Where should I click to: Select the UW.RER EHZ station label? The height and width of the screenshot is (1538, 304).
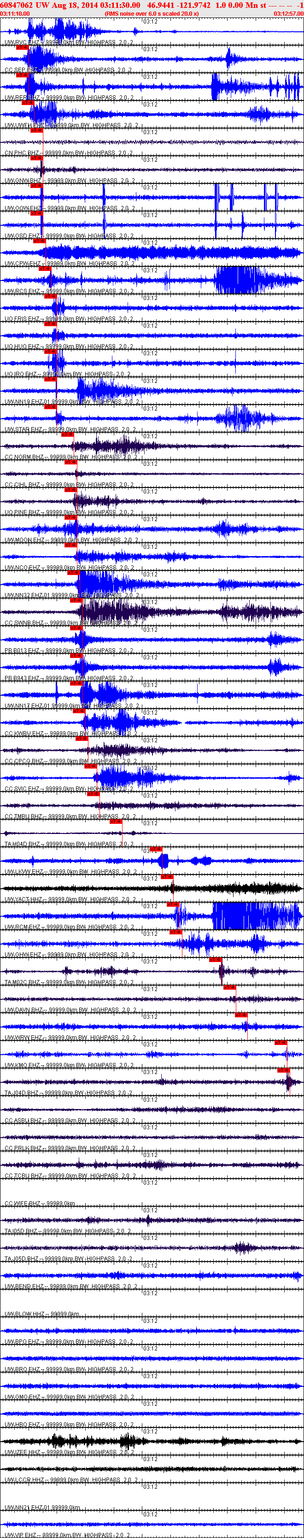click(x=69, y=98)
